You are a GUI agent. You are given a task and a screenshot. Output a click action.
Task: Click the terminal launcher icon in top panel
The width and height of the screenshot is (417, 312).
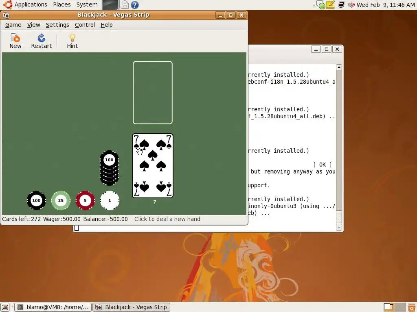[x=110, y=5]
